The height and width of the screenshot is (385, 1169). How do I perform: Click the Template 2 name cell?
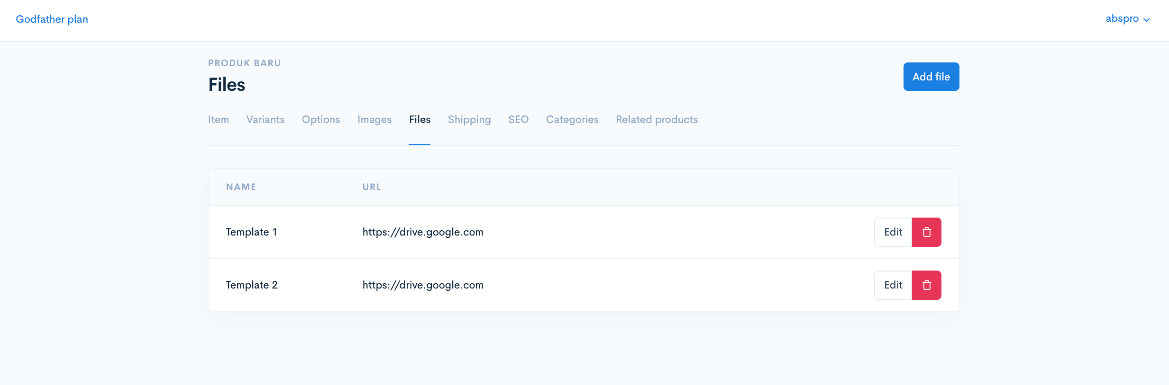click(252, 285)
